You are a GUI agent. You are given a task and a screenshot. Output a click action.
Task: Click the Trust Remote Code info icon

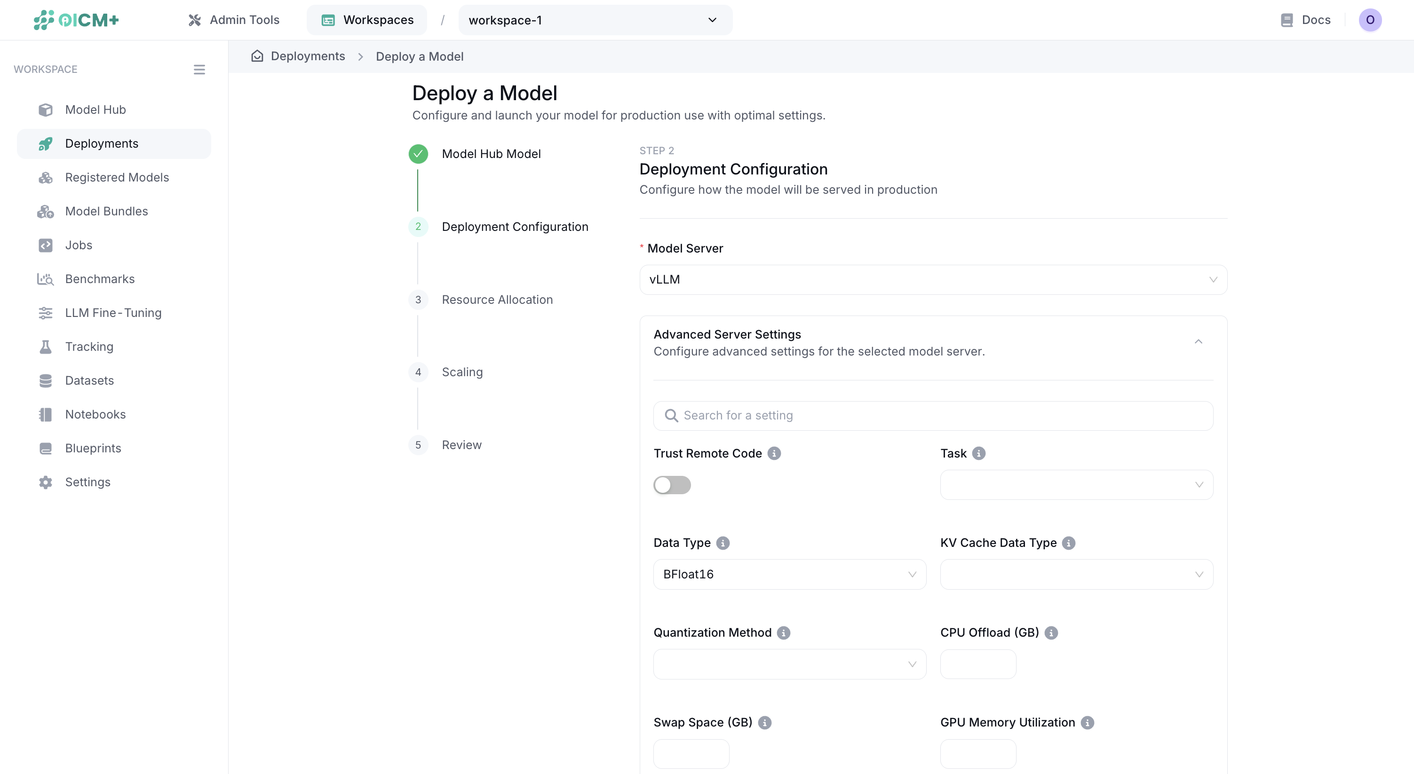click(x=774, y=453)
